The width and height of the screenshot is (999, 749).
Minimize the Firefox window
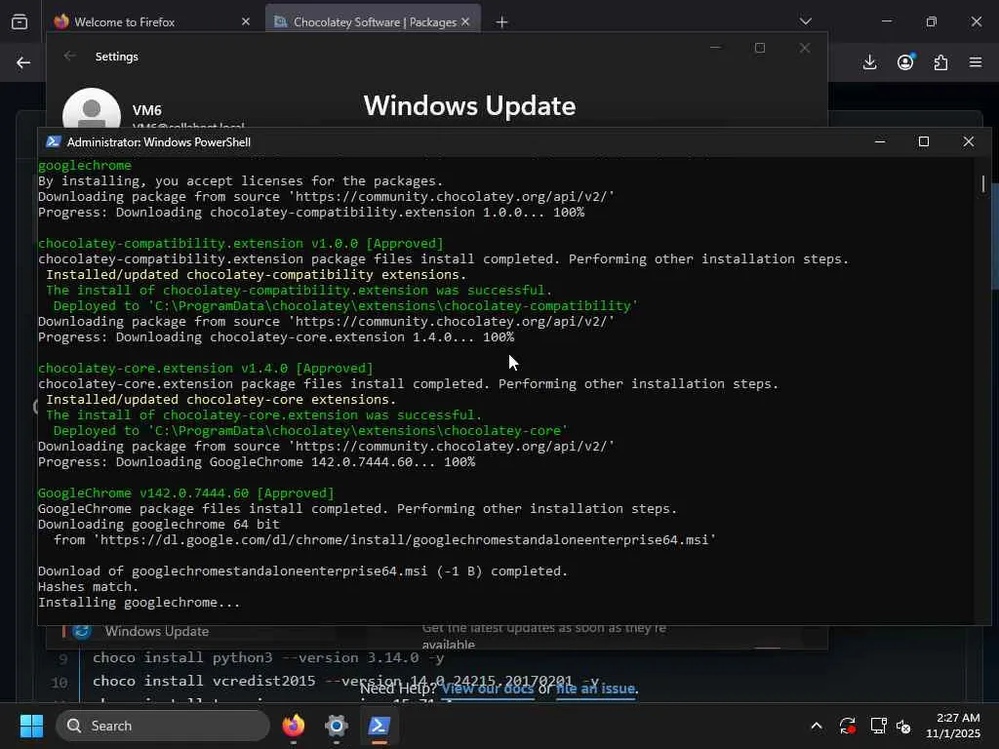click(886, 21)
